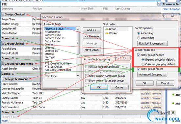Choose Expand group by default
This screenshot has width=181, height=124.
tap(143, 59)
